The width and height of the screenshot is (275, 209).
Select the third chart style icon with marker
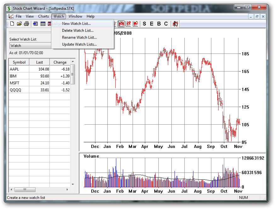(x=135, y=24)
